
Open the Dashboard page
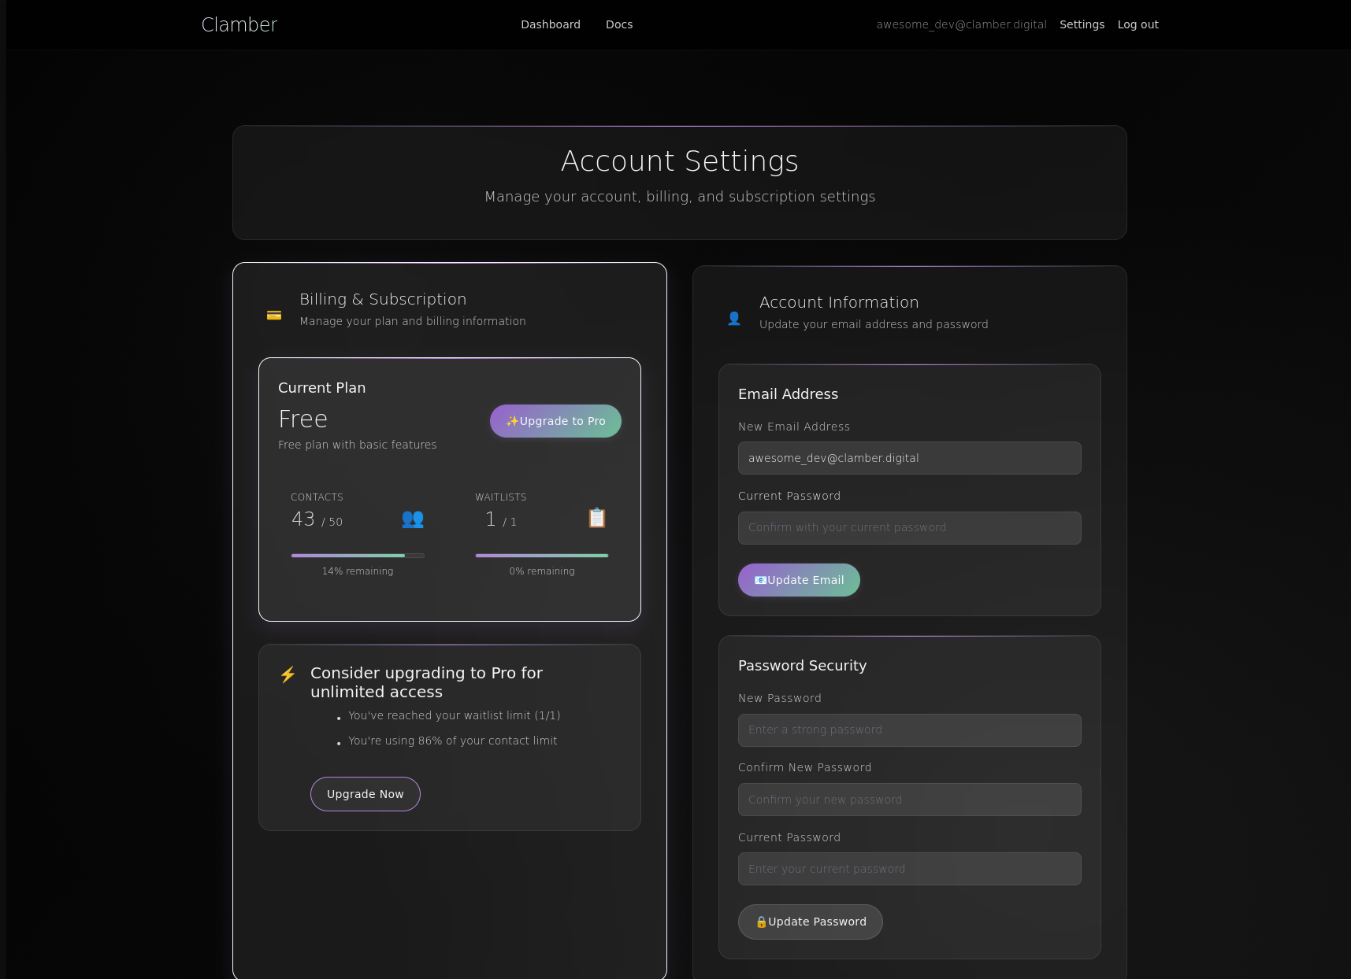[551, 24]
